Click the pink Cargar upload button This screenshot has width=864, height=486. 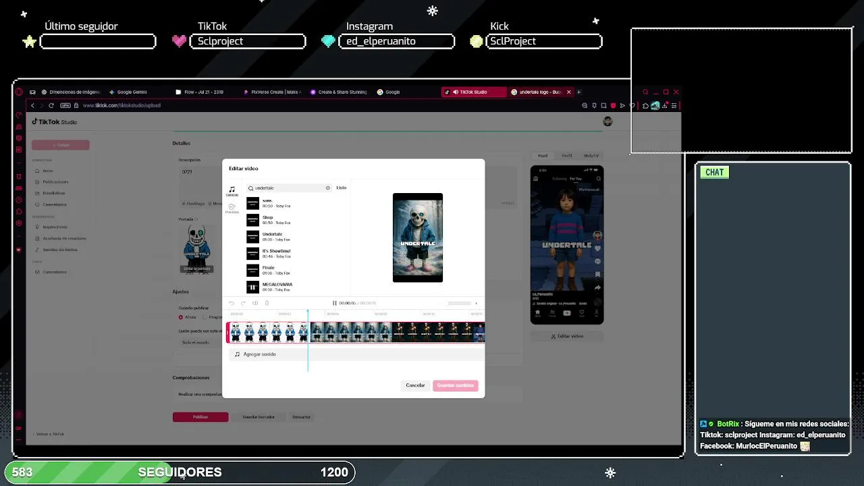click(61, 144)
